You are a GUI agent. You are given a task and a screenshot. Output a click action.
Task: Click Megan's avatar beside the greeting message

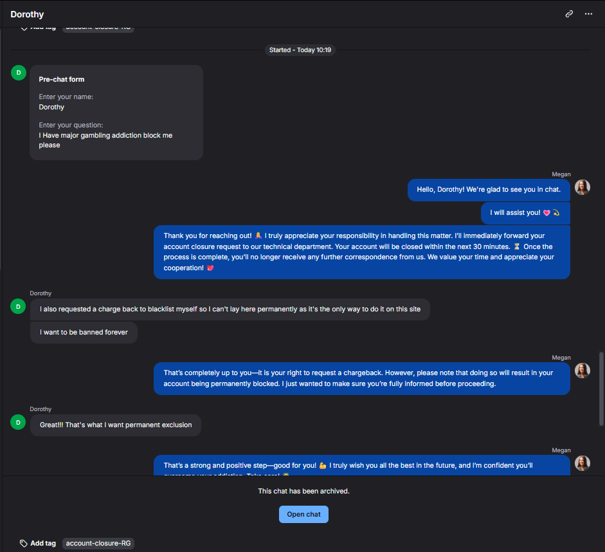click(582, 187)
